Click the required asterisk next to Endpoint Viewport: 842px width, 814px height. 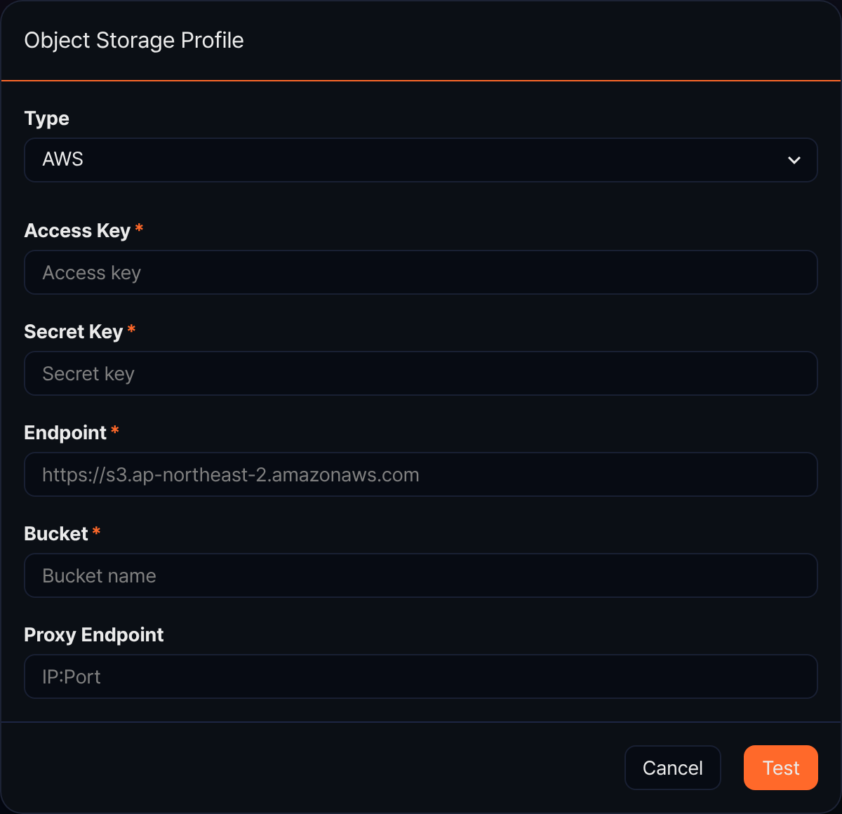click(x=115, y=430)
